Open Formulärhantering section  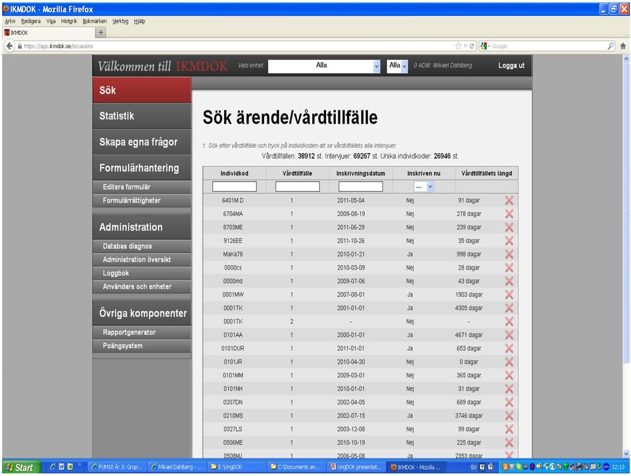click(x=142, y=168)
